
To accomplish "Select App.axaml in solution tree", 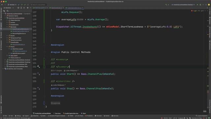I will pyautogui.click(x=13, y=56).
